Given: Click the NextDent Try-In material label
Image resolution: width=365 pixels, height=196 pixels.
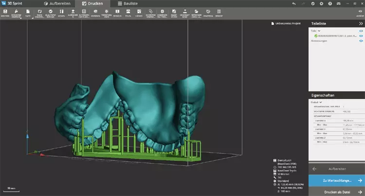Looking at the screenshot, I should click(x=287, y=171).
